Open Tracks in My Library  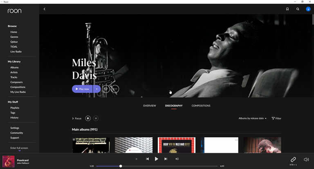(14, 77)
